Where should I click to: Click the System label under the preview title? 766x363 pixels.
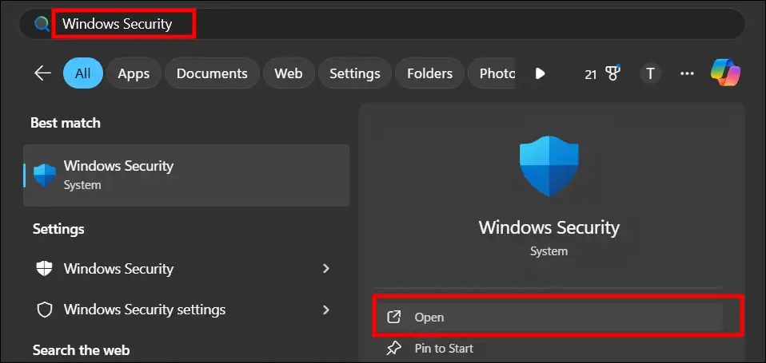tap(549, 251)
